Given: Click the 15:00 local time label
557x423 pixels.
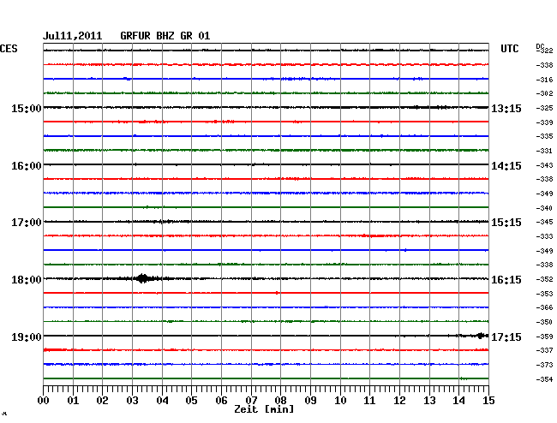Looking at the screenshot, I should tap(27, 108).
